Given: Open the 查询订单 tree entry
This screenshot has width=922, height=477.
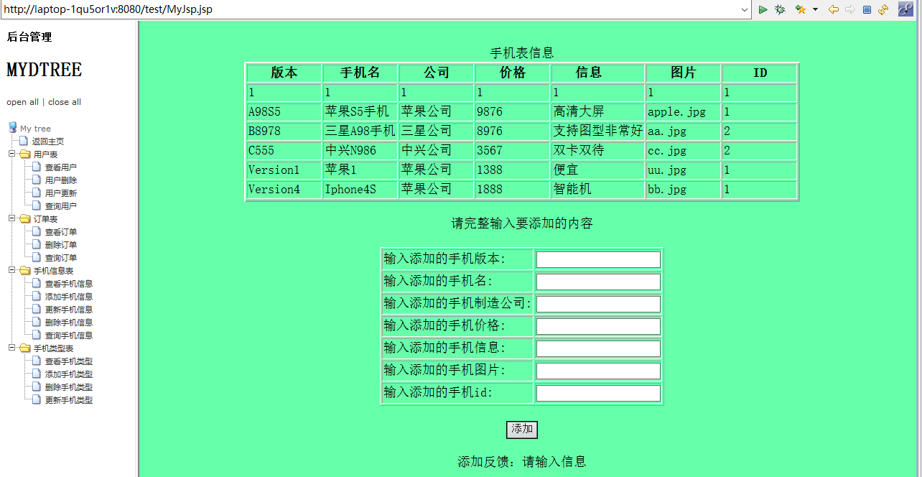Looking at the screenshot, I should point(61,258).
